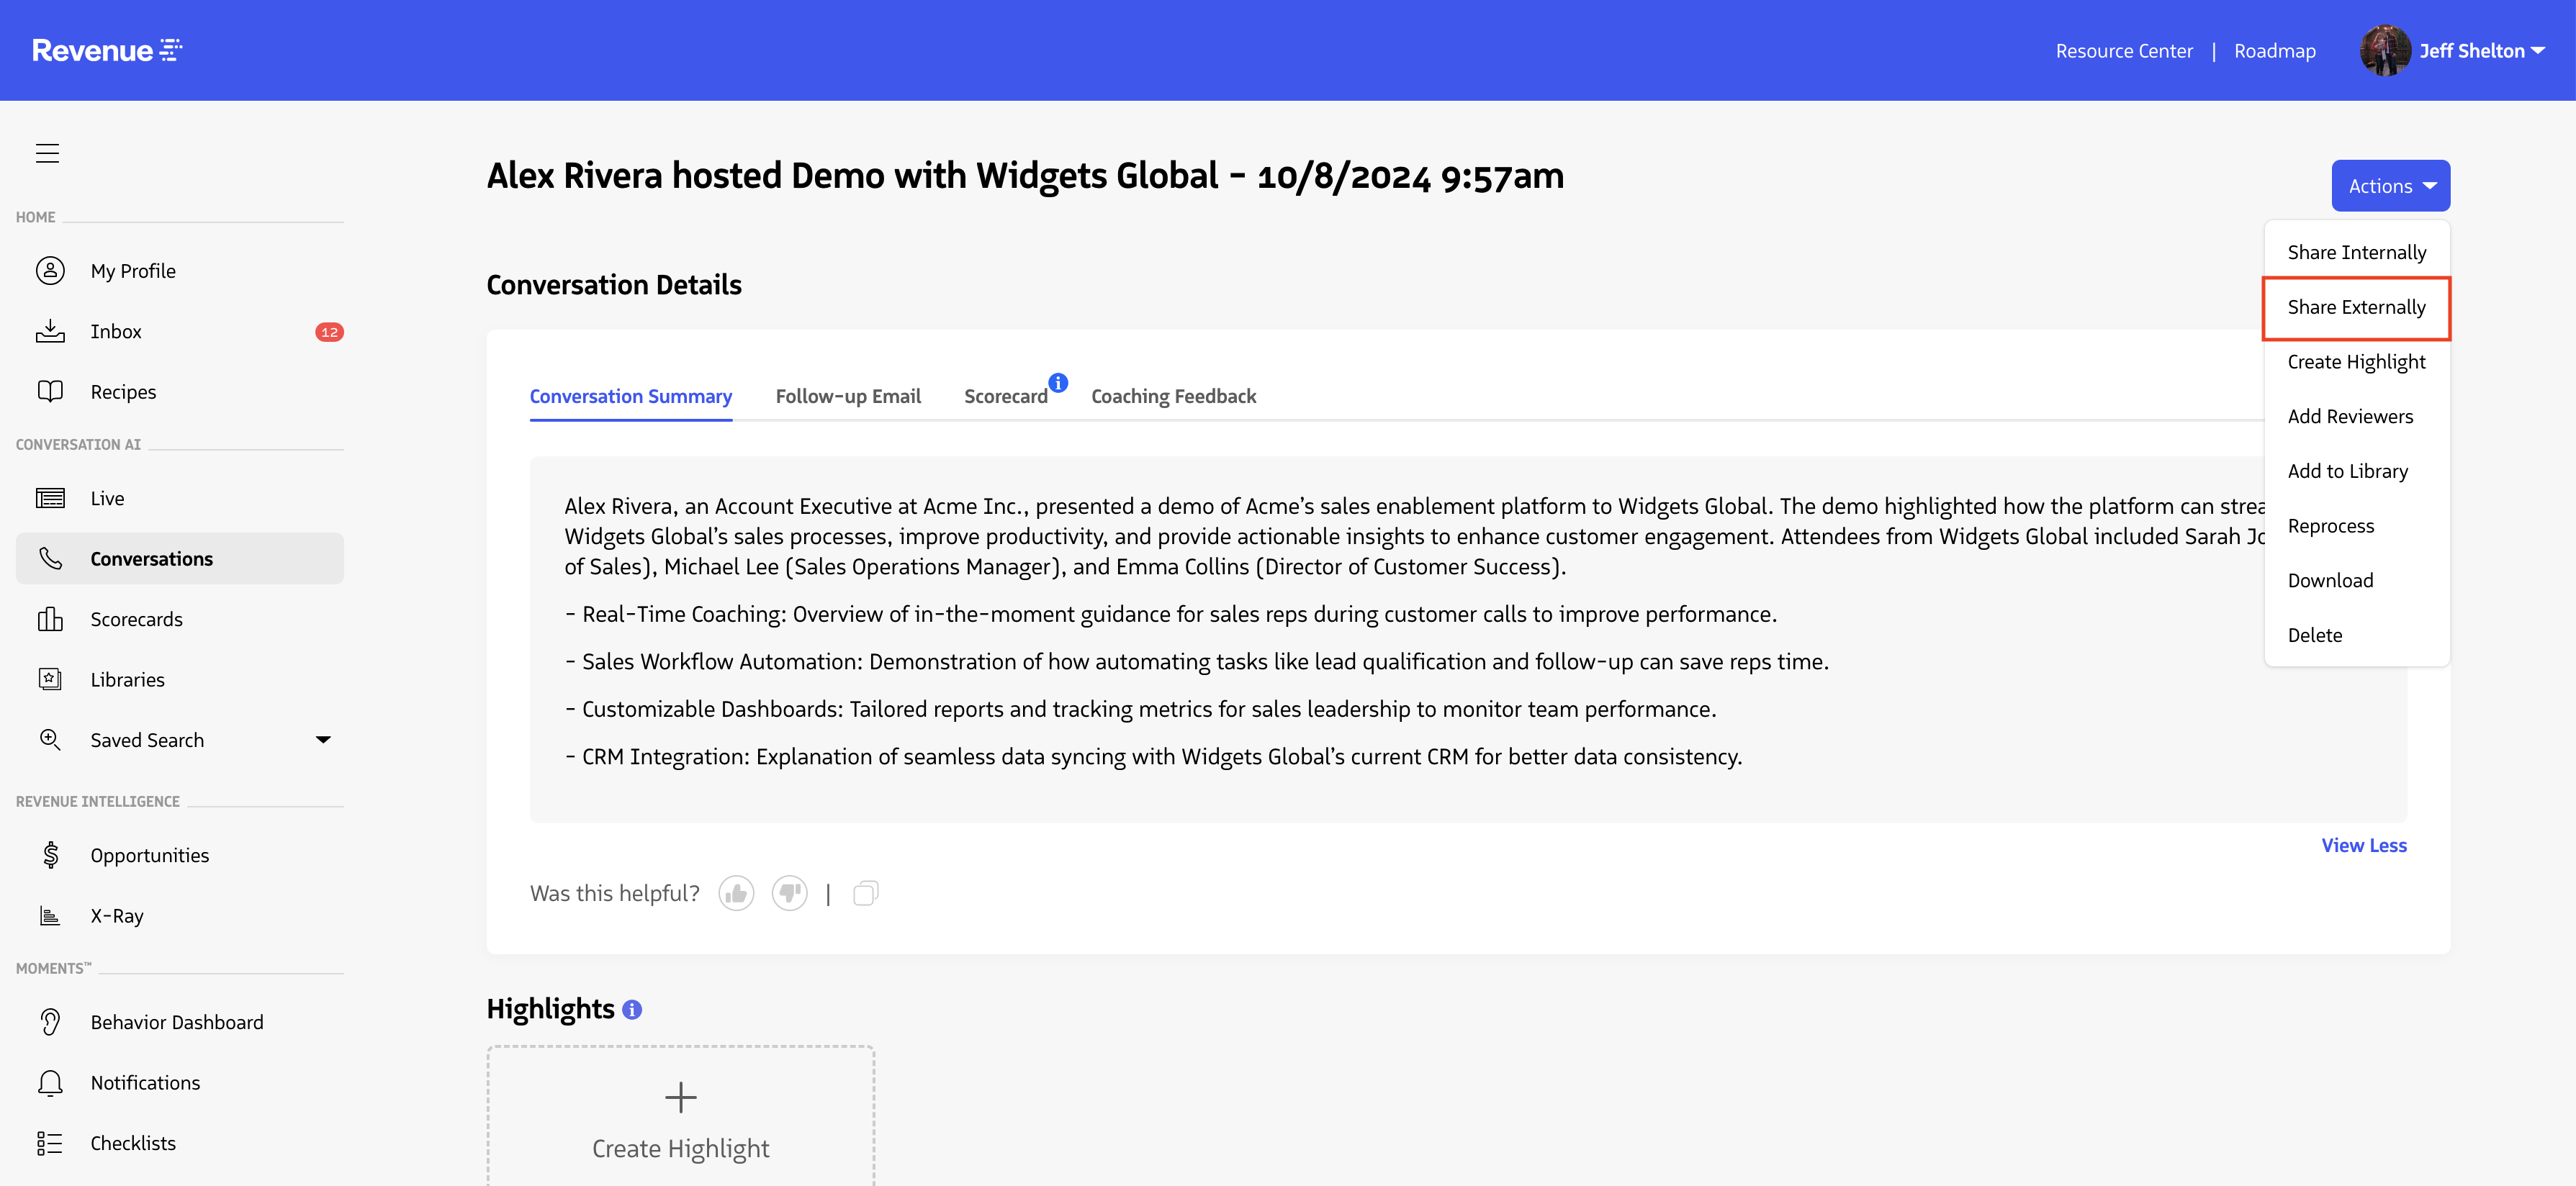This screenshot has height=1186, width=2576.
Task: Choose Add to Library menu option
Action: 2347,472
